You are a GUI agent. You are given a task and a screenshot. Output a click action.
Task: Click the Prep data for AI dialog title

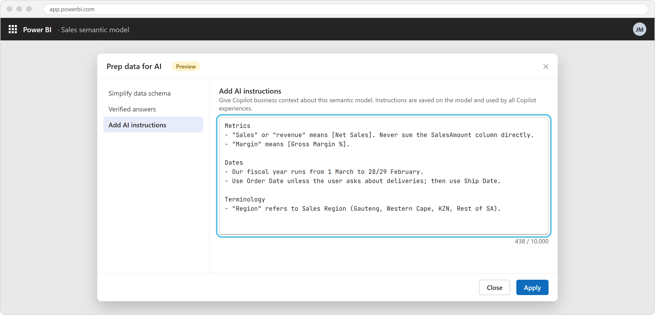pyautogui.click(x=134, y=66)
